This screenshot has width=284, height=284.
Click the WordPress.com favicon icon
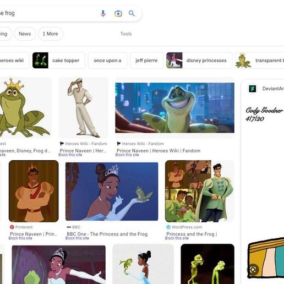[168, 227]
